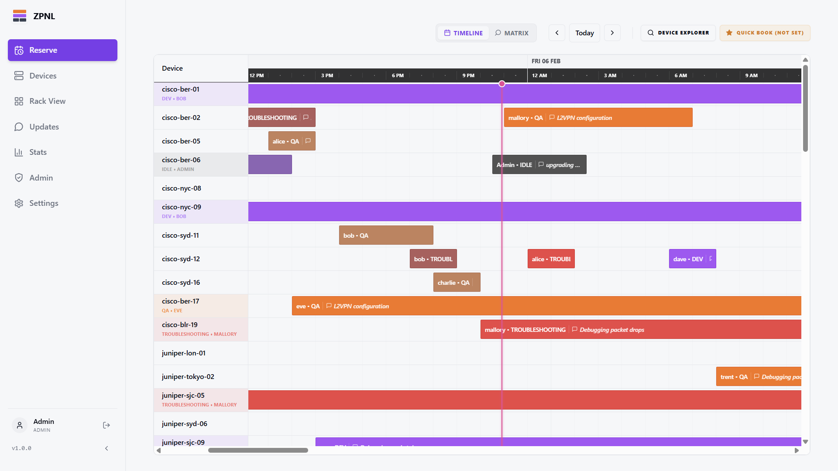Click the ZPNL logo
This screenshot has height=471, width=838.
click(34, 16)
